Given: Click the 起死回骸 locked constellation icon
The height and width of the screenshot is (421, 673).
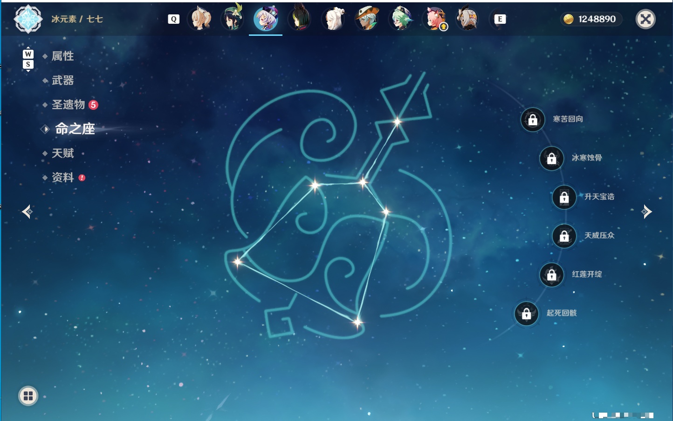Looking at the screenshot, I should pos(527,314).
